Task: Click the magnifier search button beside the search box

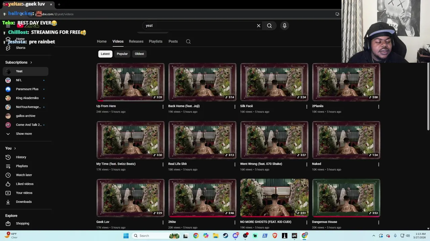Action: [269, 25]
